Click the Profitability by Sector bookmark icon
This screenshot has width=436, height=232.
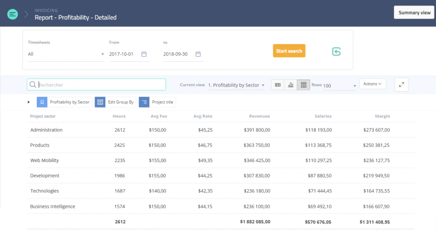(42, 102)
